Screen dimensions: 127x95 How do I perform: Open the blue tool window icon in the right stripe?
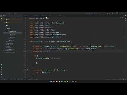pos(126,21)
